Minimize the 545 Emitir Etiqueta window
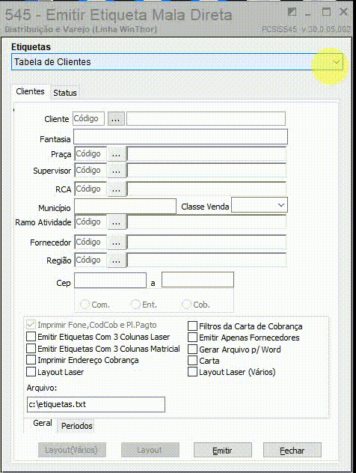The width and height of the screenshot is (356, 473). click(308, 14)
